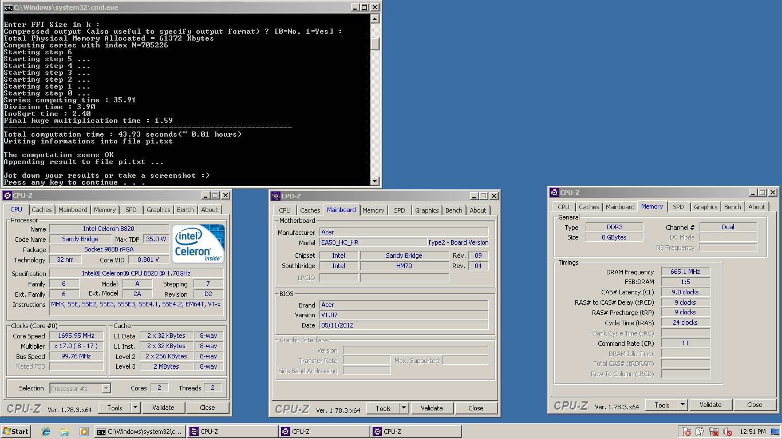782x439 pixels.
Task: Click the EA50_HC_HR model field
Action: 372,243
